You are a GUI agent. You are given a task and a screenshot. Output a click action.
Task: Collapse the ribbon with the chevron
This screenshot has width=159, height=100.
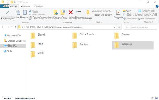(x=154, y=7)
